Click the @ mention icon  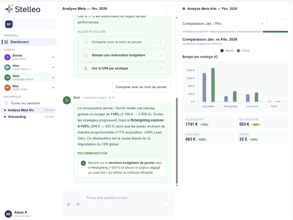pyautogui.click(x=78, y=204)
